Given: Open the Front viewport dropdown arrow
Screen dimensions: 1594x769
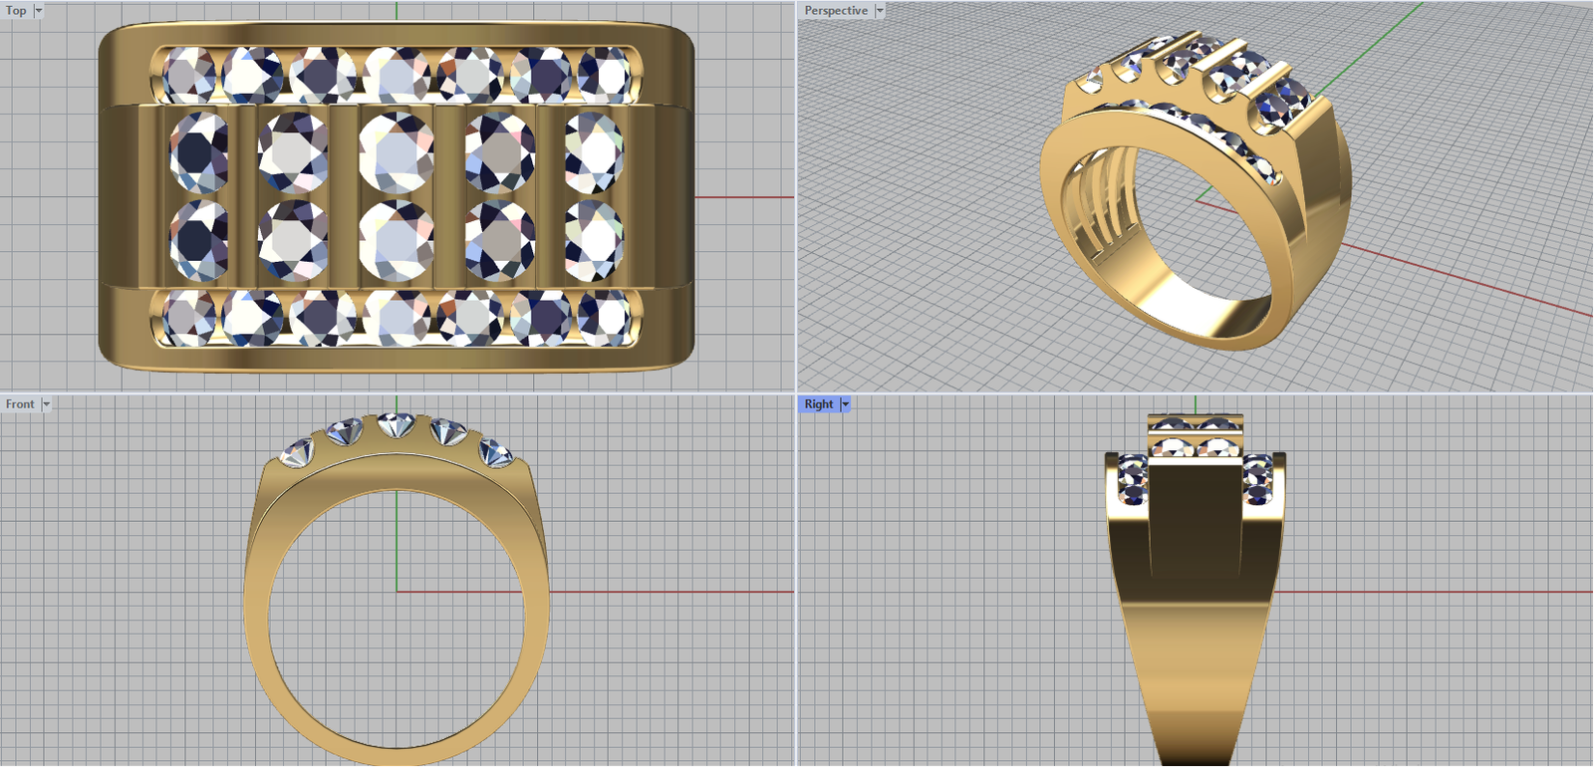Looking at the screenshot, I should (46, 404).
